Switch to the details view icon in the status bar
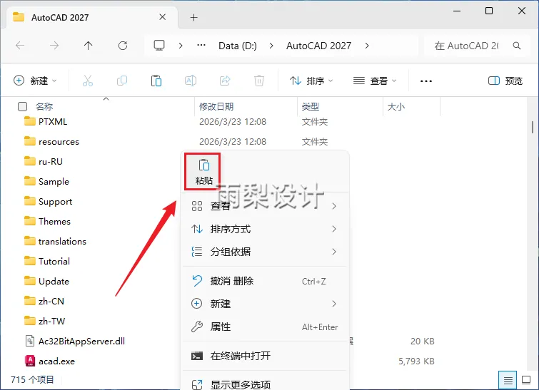The height and width of the screenshot is (390, 539). click(508, 380)
